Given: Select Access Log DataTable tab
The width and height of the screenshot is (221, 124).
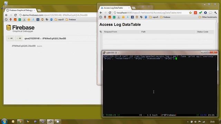Looking at the screenshot, I should point(113,8).
